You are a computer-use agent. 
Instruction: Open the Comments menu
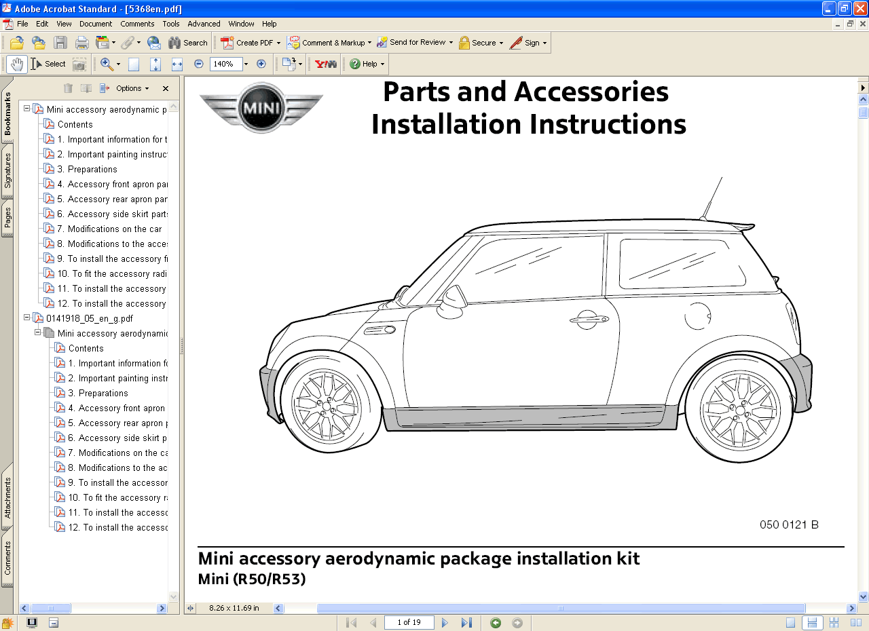(x=137, y=24)
